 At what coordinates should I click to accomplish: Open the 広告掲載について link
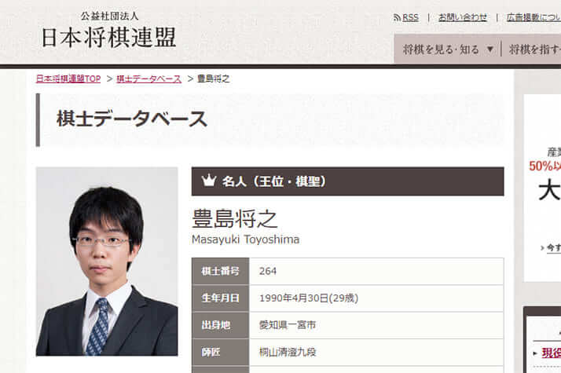[x=533, y=17]
